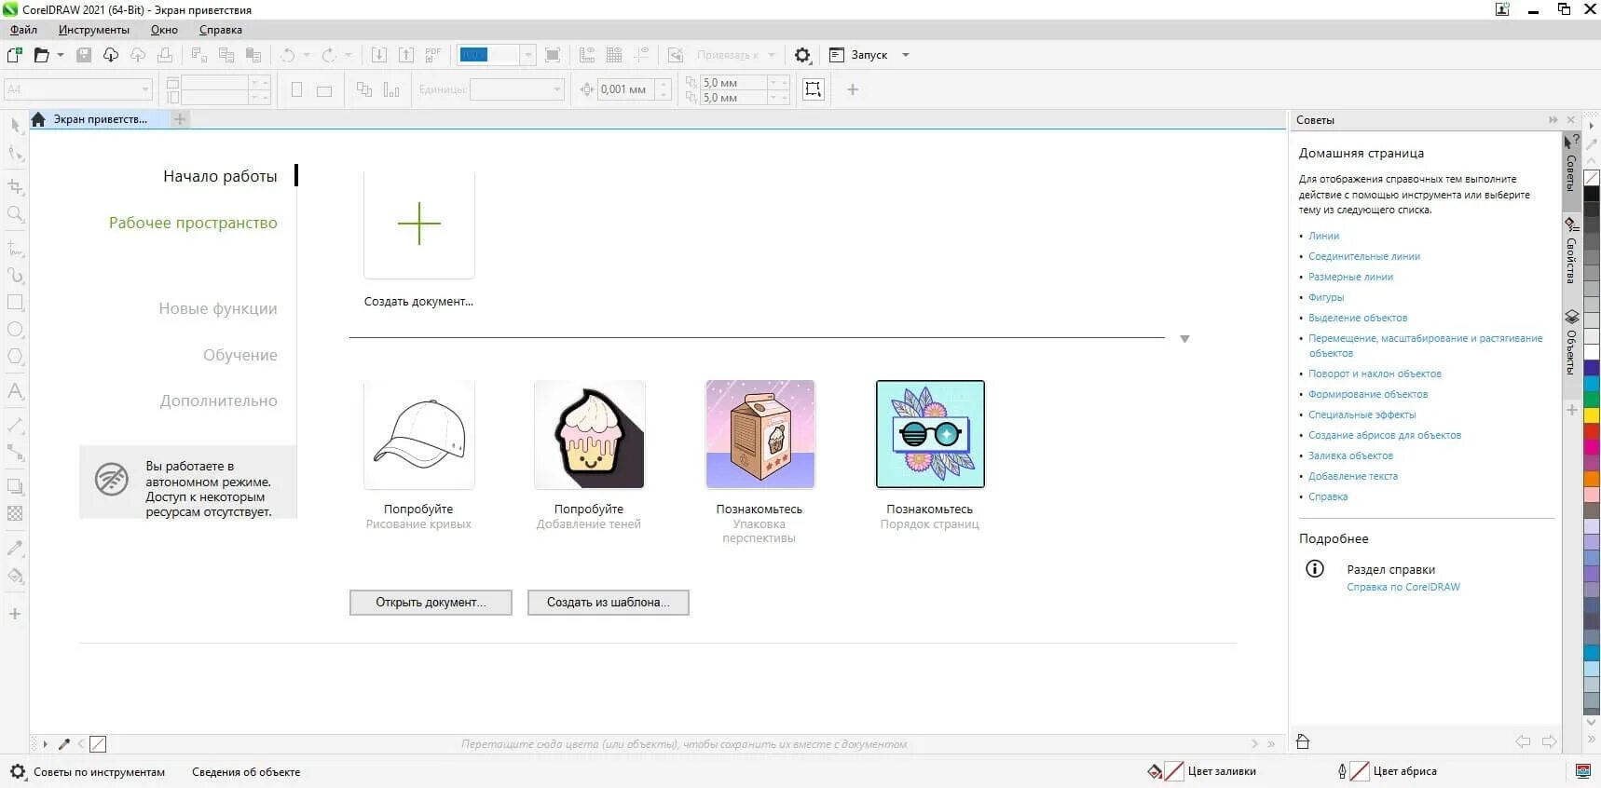This screenshot has width=1601, height=788.
Task: Add new tab with plus beside welcome tab
Action: click(180, 119)
